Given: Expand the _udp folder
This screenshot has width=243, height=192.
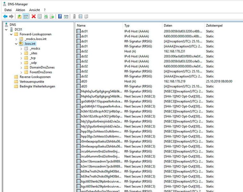Looking at the screenshot, I should pyautogui.click(x=21, y=63).
